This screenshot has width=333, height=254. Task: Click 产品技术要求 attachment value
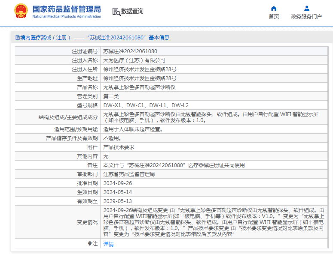click(119, 147)
